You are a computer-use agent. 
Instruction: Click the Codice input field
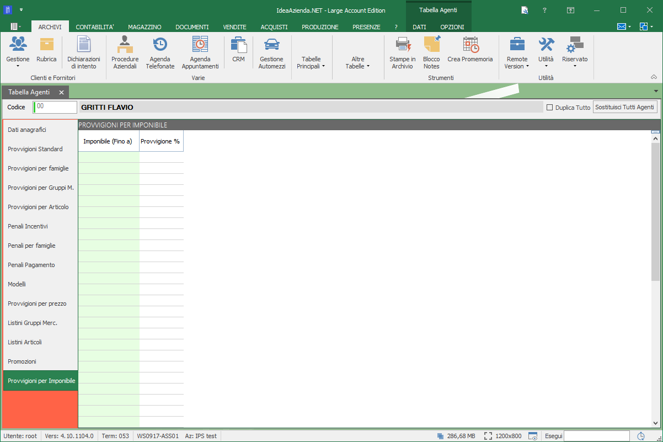[55, 107]
